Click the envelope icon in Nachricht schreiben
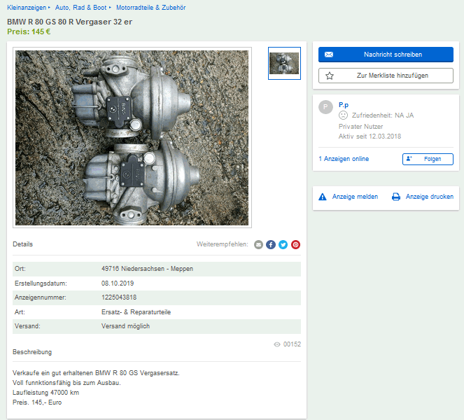Screen dimensions: 464x420 coord(329,55)
